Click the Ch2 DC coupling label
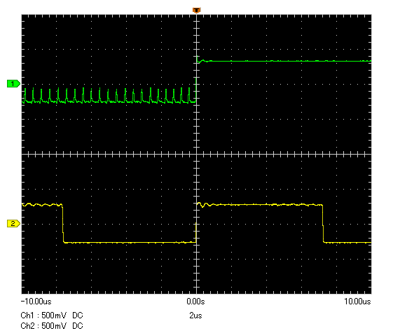Viewport: 393px width, 333px height. pos(78,326)
